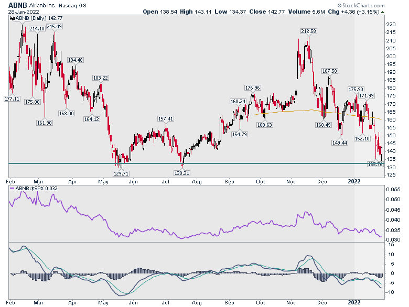The width and height of the screenshot is (409, 307).
Task: Click the 168.24 price callout
Action: (x=238, y=102)
